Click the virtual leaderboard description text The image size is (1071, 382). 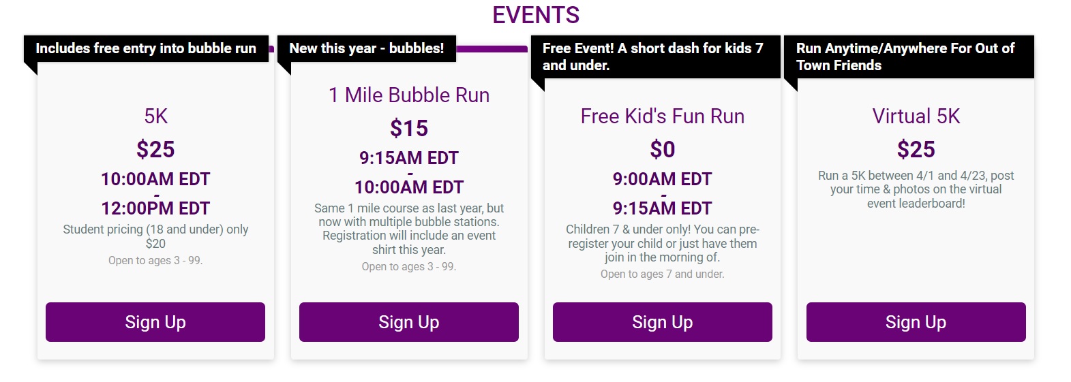click(x=916, y=189)
